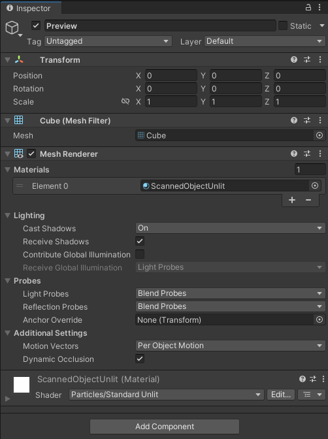This screenshot has height=439, width=328.
Task: Collapse the Transform component foldout
Action: 8,60
